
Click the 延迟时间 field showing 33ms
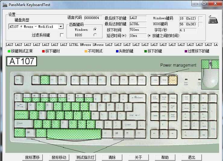coord(138,36)
